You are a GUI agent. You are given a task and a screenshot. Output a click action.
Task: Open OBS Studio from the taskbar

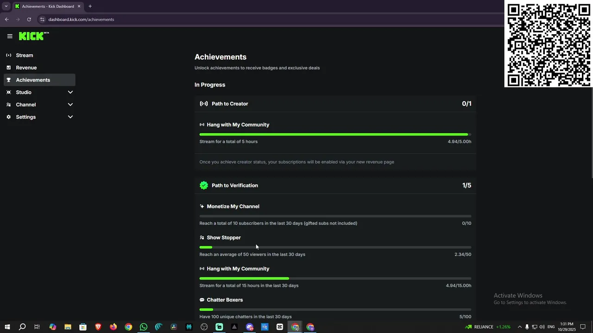coord(204,327)
